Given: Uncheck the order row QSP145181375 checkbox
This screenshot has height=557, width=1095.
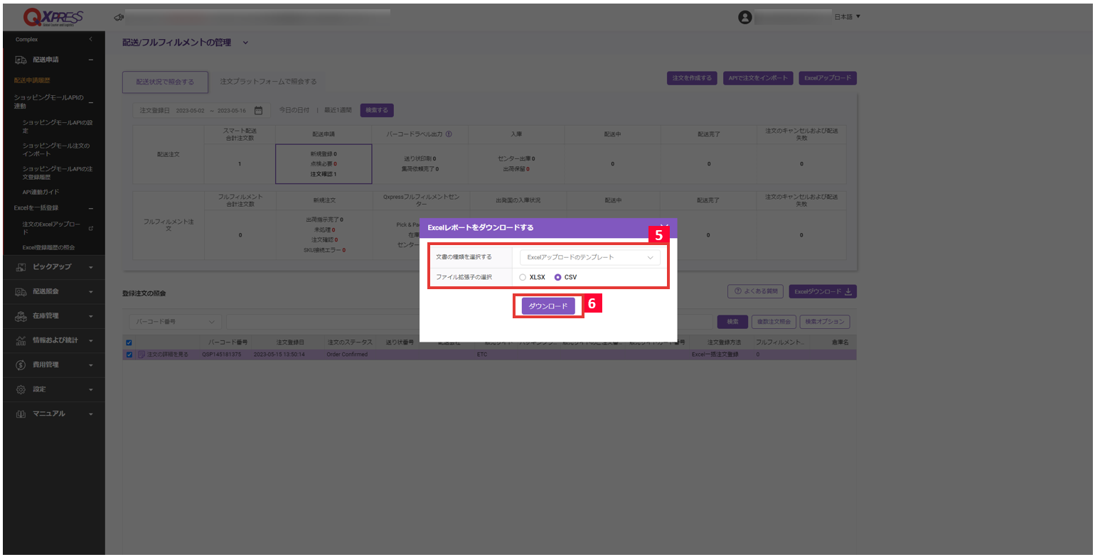Looking at the screenshot, I should [x=129, y=354].
